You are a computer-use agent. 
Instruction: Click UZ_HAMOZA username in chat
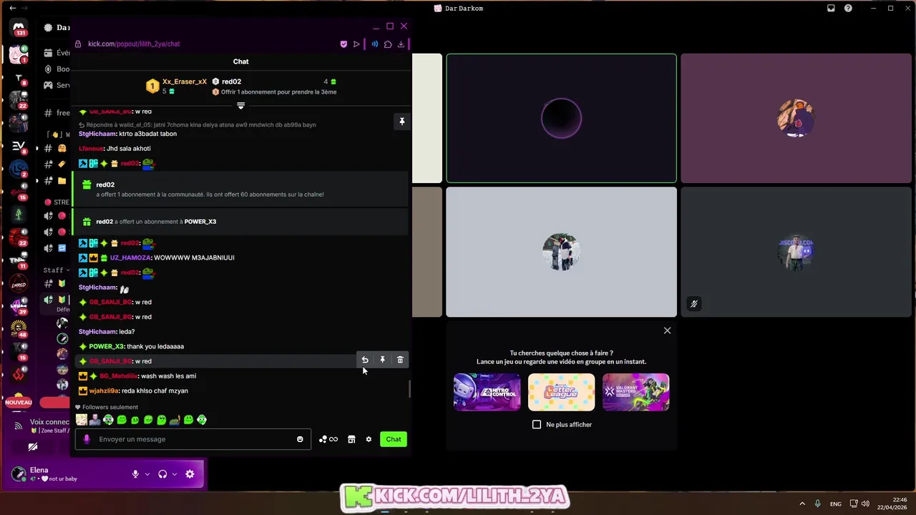130,257
